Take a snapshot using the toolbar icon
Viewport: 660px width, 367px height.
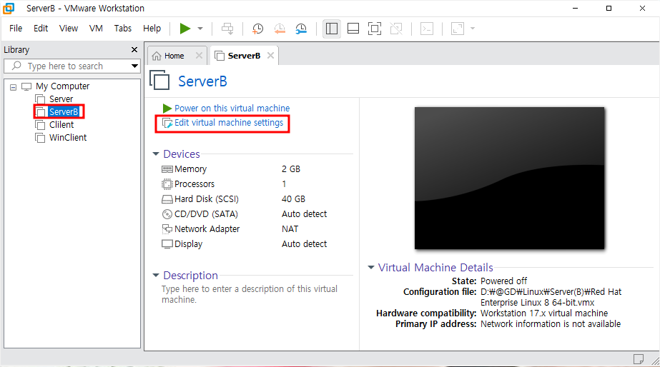(257, 29)
